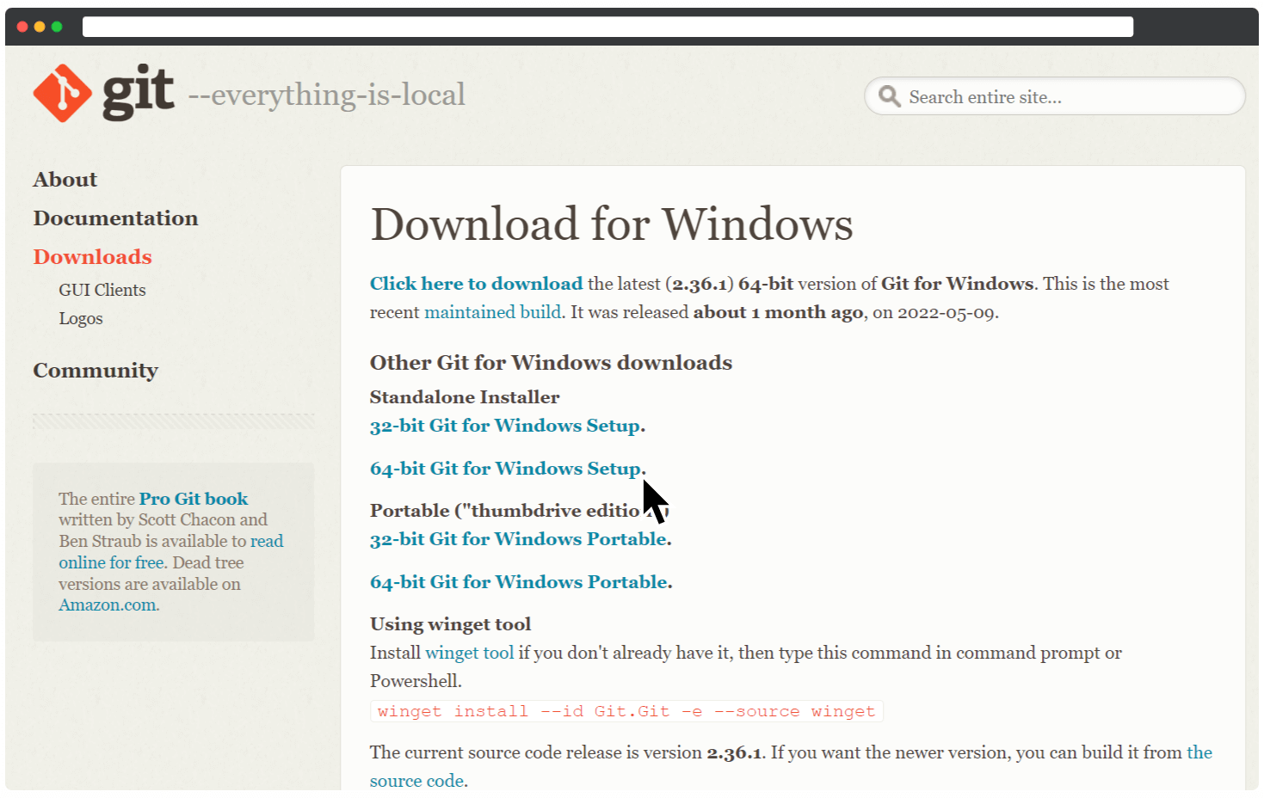Focus the browser address bar
Viewport: 1264px width, 798px height.
607,27
